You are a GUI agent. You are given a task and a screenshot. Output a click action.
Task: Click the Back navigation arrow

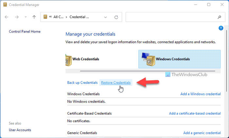coord(7,17)
